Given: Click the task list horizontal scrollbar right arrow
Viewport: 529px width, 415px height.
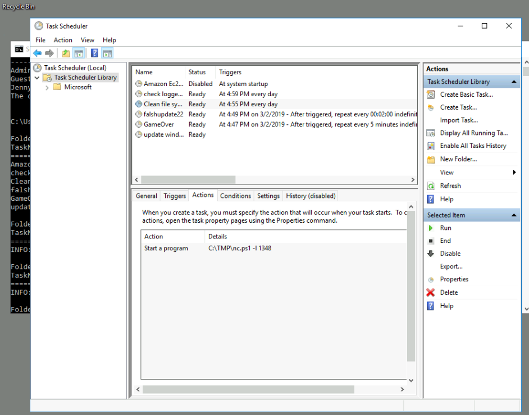Looking at the screenshot, I should 412,180.
